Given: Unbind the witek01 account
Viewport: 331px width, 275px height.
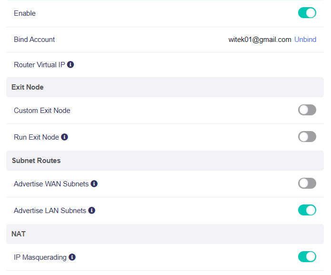Looking at the screenshot, I should [305, 40].
